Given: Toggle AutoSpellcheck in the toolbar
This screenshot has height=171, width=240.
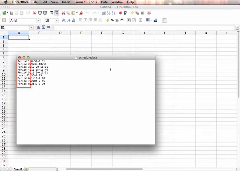Looking at the screenshot, I should (x=57, y=13).
